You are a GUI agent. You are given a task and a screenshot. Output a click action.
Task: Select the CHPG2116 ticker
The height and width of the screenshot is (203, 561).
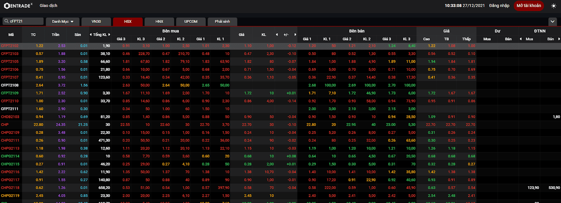[10, 172]
